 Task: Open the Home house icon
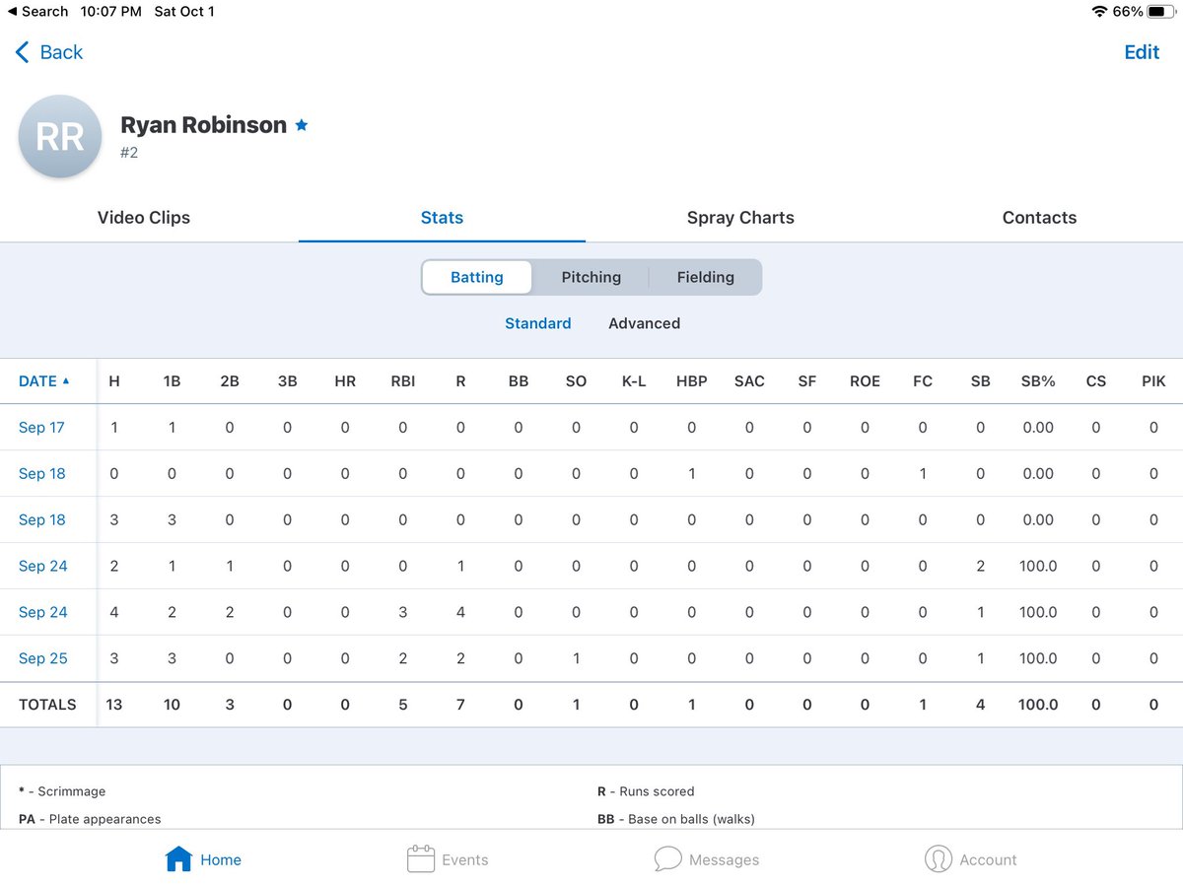(178, 859)
